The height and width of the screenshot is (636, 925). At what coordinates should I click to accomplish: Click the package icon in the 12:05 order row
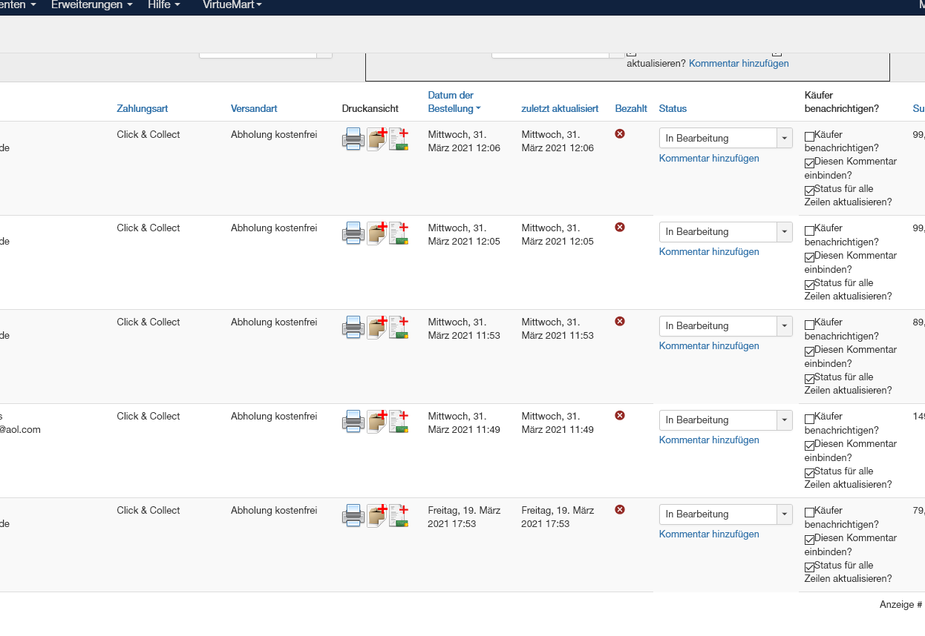[377, 233]
